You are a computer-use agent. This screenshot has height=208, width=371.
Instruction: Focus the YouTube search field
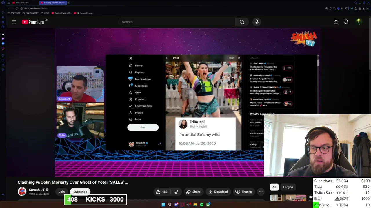177,22
